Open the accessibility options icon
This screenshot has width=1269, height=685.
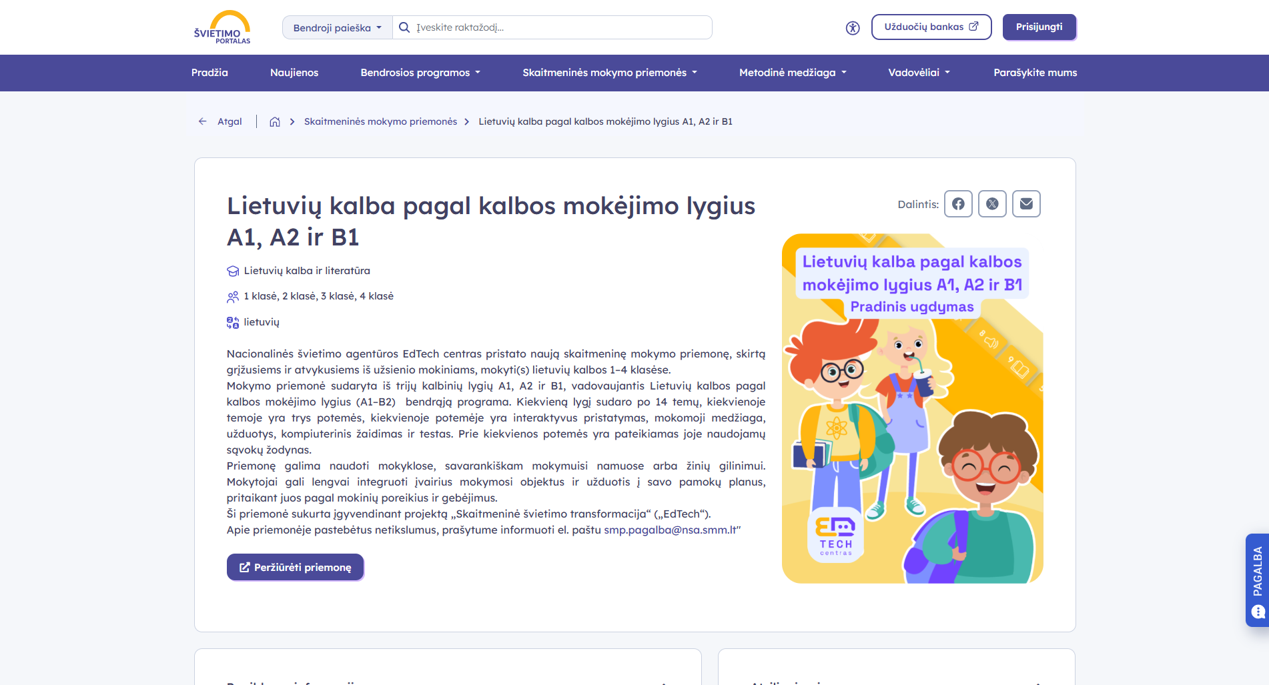coord(853,28)
